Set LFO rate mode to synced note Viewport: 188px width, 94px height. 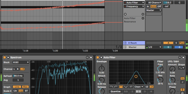tap(182, 82)
